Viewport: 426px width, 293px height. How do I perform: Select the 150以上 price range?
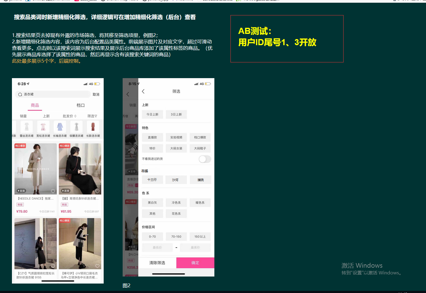point(200,237)
